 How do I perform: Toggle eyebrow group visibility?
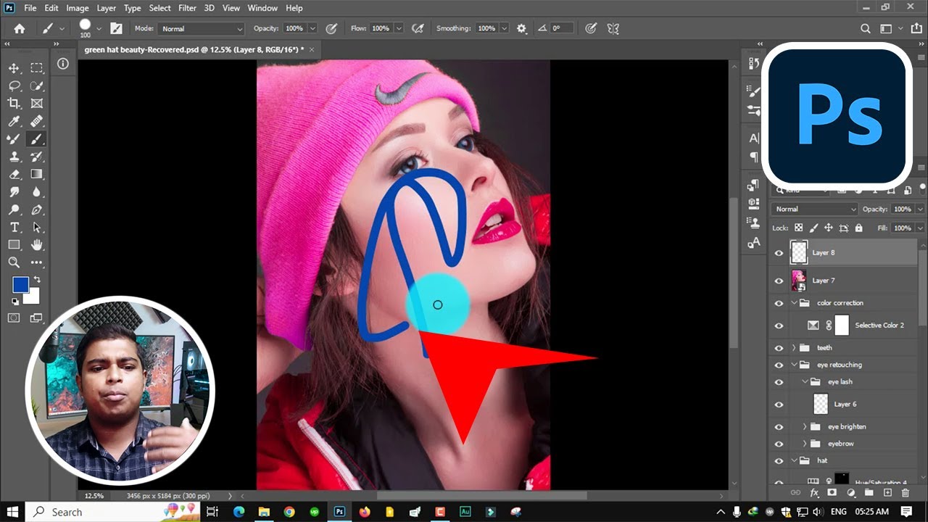[x=779, y=444]
